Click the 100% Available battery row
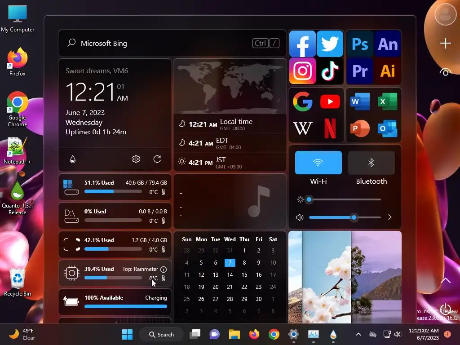Image resolution: width=460 pixels, height=345 pixels. 115,302
